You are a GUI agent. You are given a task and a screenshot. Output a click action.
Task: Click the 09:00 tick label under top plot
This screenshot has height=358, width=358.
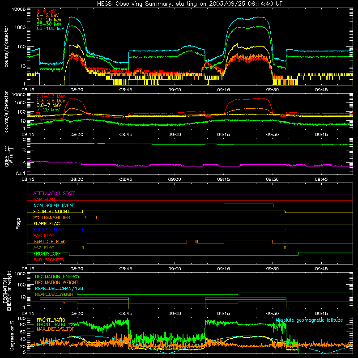tap(175, 90)
